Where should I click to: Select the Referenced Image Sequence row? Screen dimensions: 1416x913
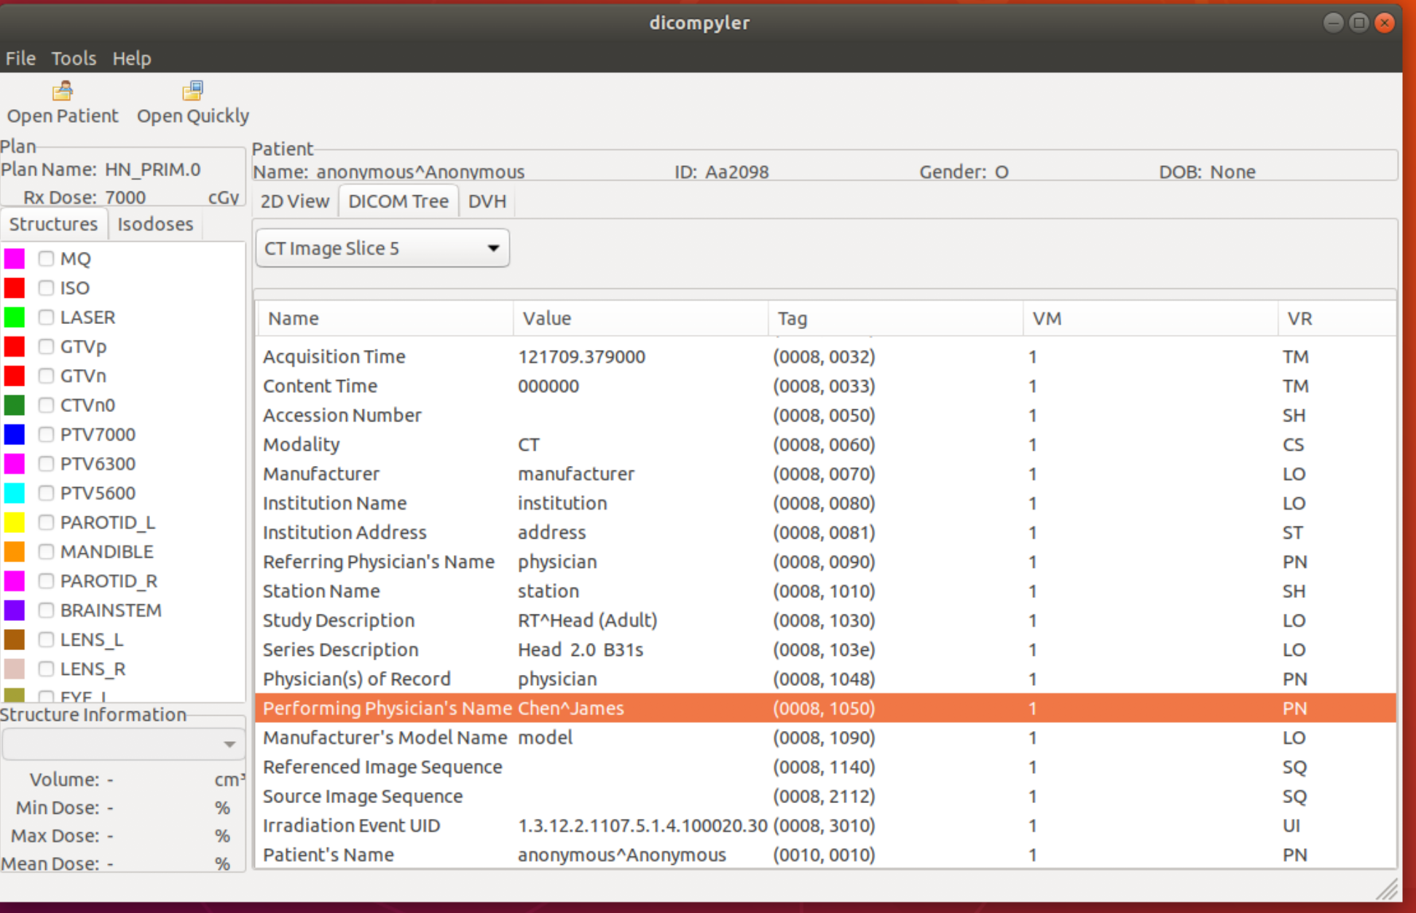coord(826,767)
